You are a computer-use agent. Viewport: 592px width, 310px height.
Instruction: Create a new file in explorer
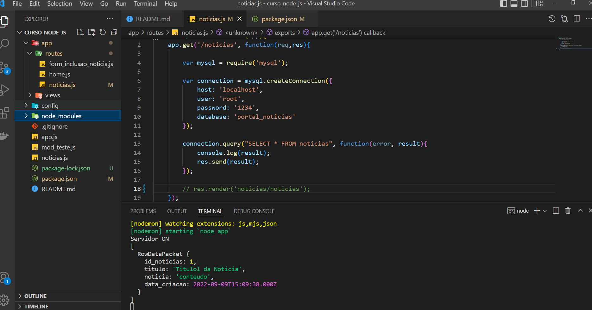click(80, 32)
